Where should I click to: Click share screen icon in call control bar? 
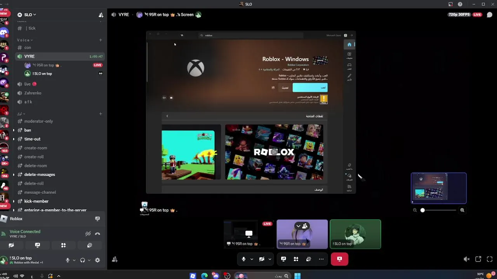click(283, 259)
